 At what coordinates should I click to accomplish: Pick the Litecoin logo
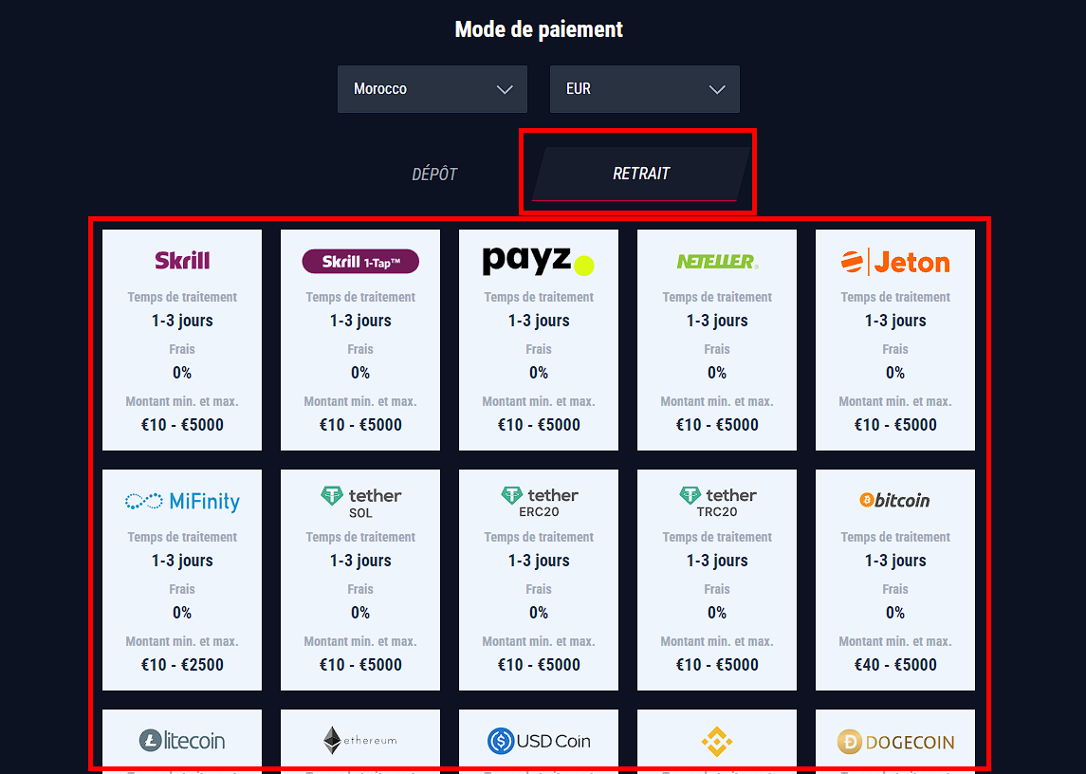coord(182,741)
